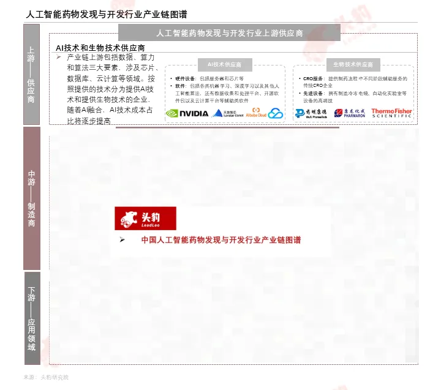Click the blue cloud logo
This screenshot has height=390, width=441.
(276, 113)
